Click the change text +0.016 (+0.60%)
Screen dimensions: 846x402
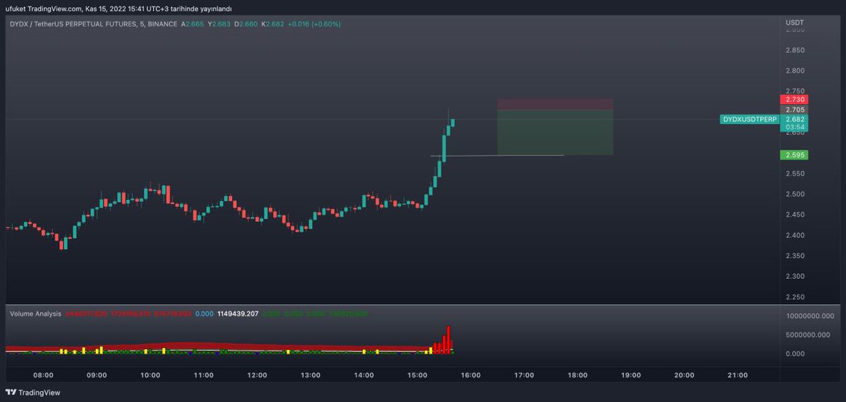click(x=314, y=24)
